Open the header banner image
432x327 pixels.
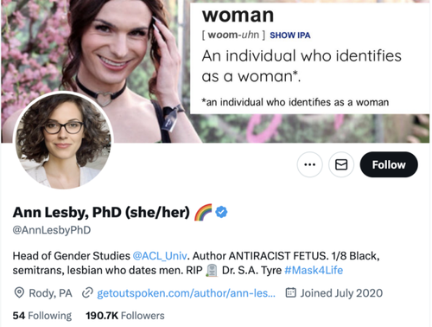pyautogui.click(x=215, y=71)
